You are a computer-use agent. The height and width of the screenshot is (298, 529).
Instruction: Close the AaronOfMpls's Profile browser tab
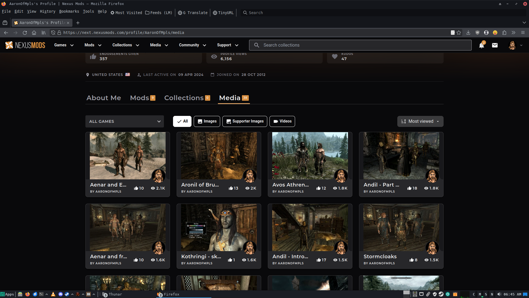(x=68, y=23)
